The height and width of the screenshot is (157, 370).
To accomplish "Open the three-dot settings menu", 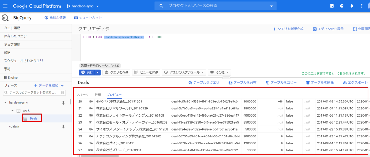I will click(x=362, y=6).
